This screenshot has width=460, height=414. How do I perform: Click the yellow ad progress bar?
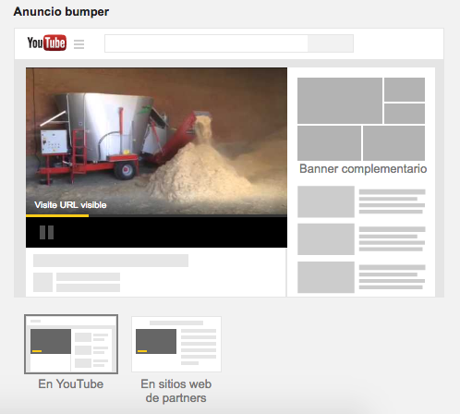[x=57, y=215]
